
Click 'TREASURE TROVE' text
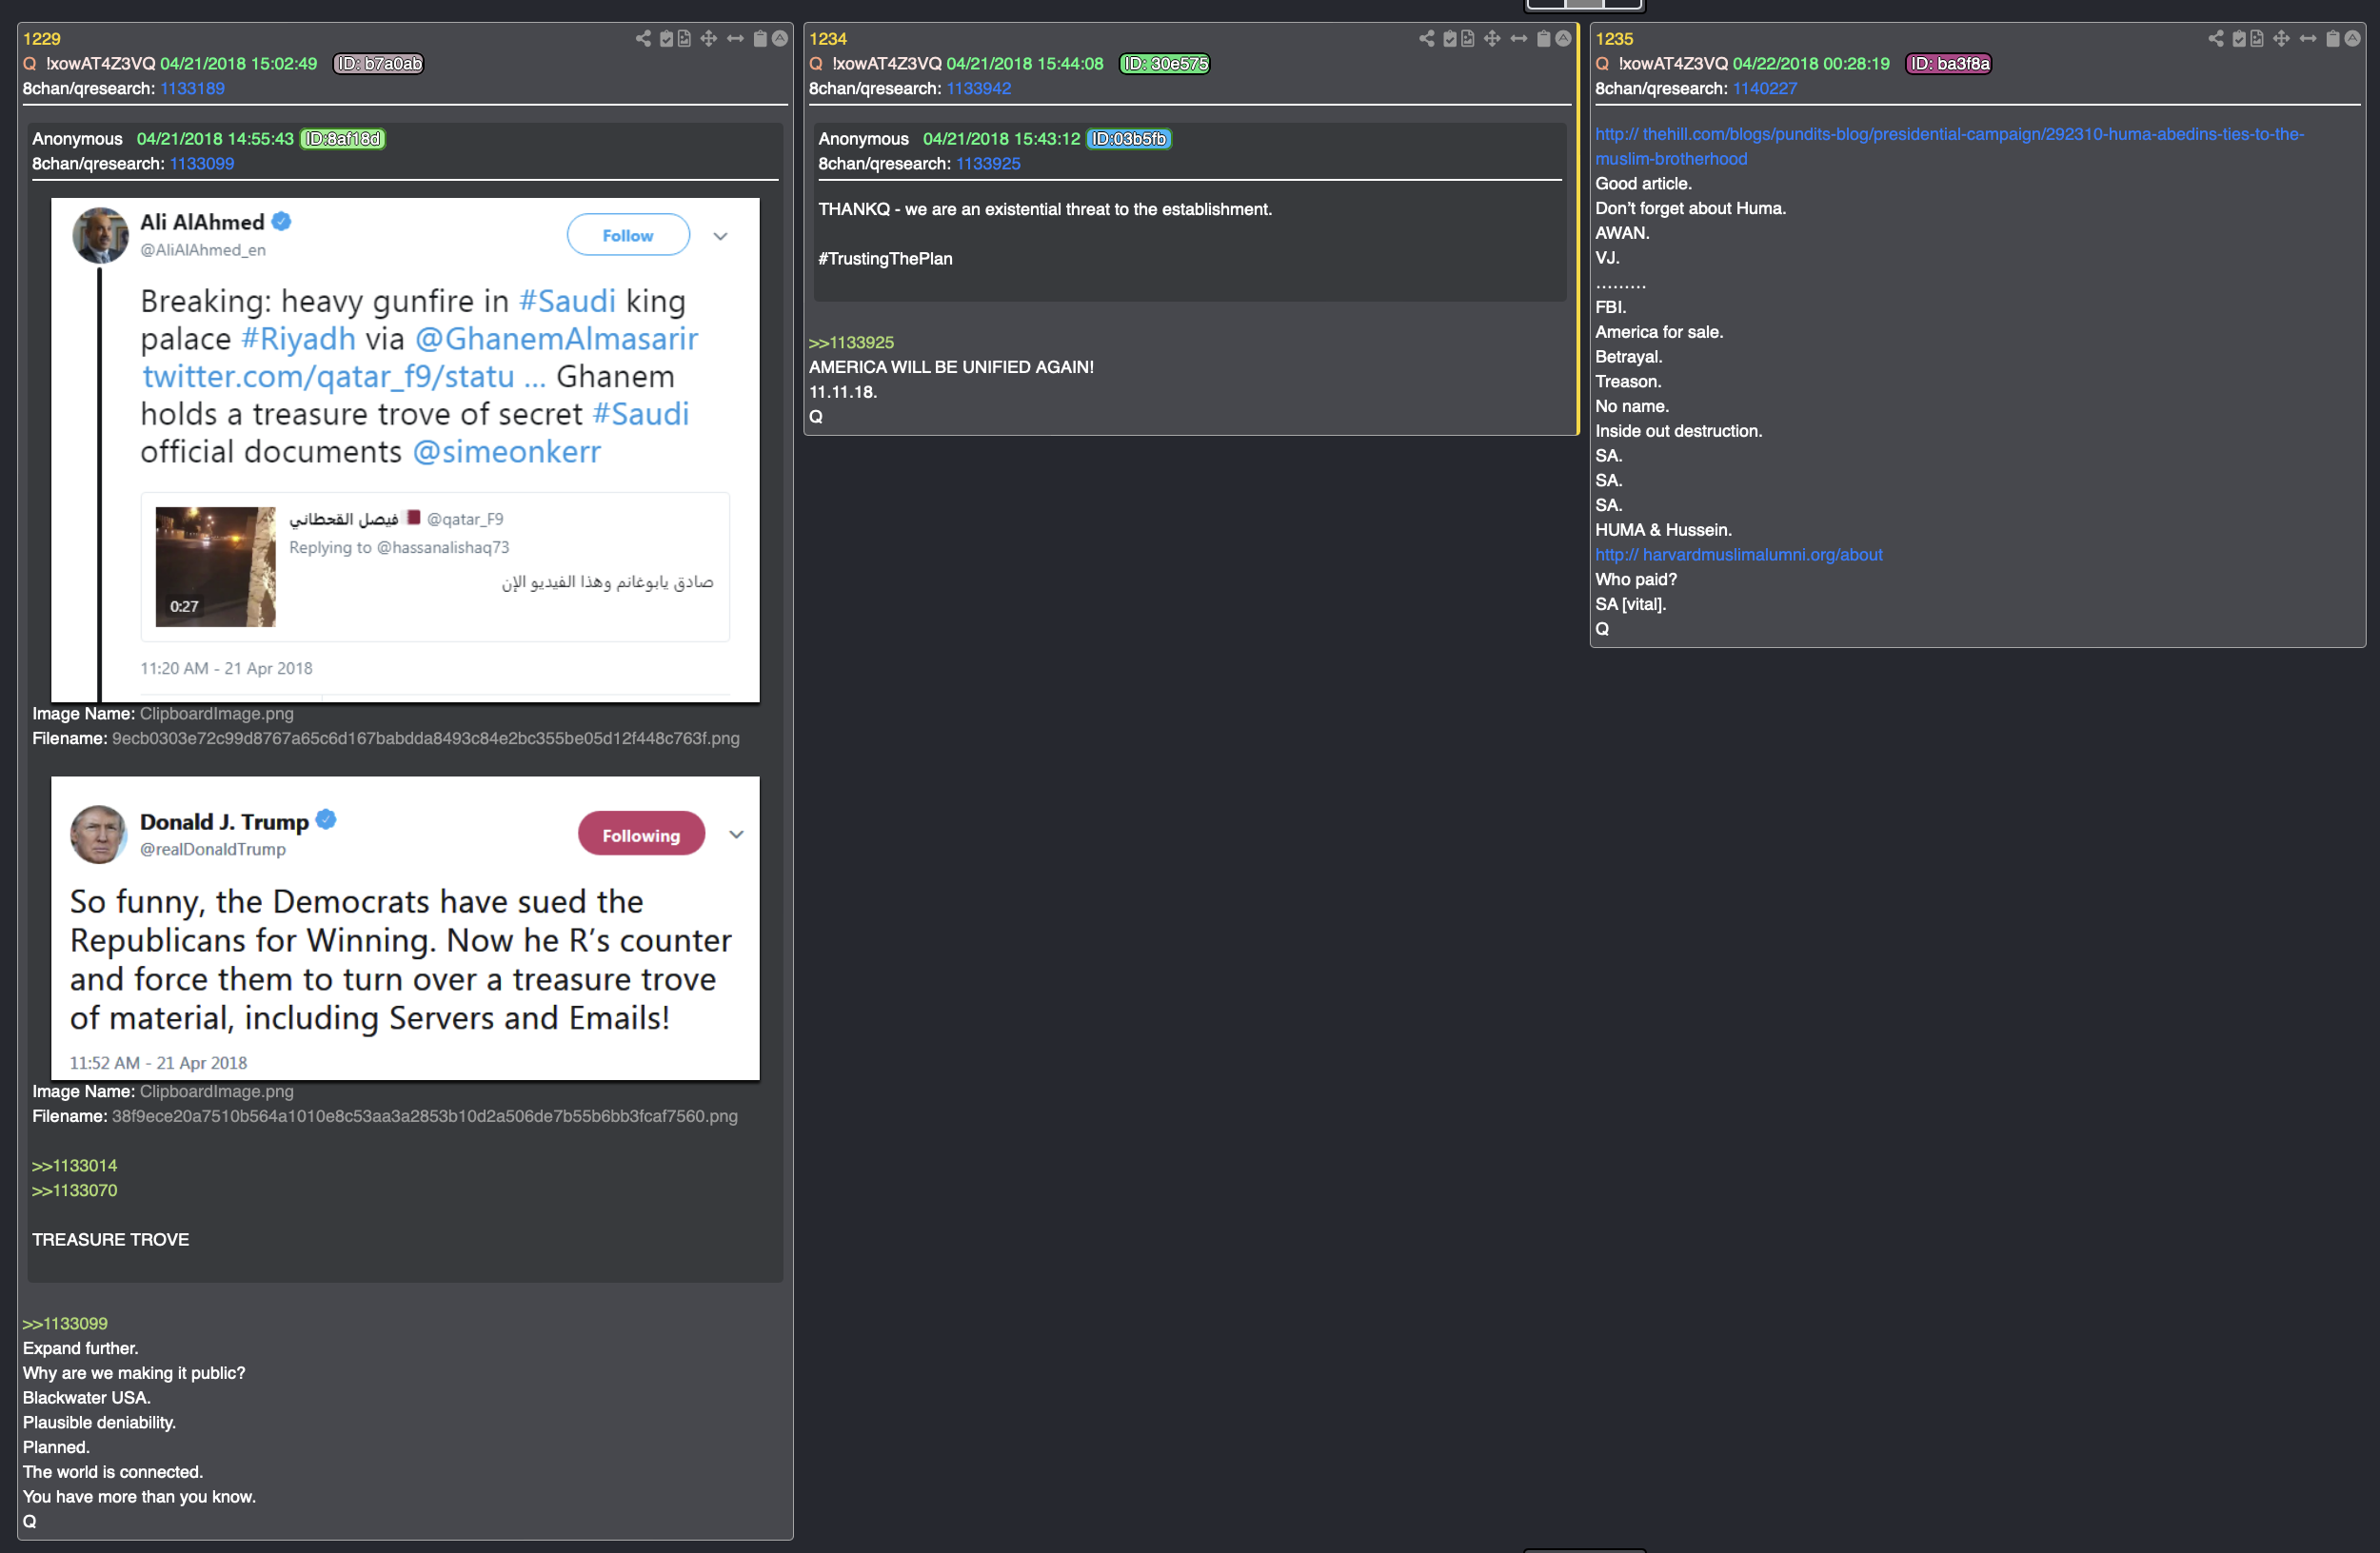click(110, 1239)
